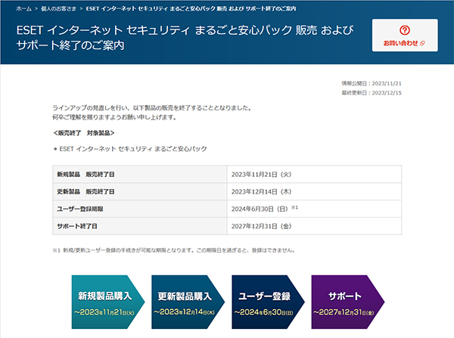Select the purple サポート arrow banner
Image resolution: width=454 pixels, height=338 pixels.
click(348, 302)
